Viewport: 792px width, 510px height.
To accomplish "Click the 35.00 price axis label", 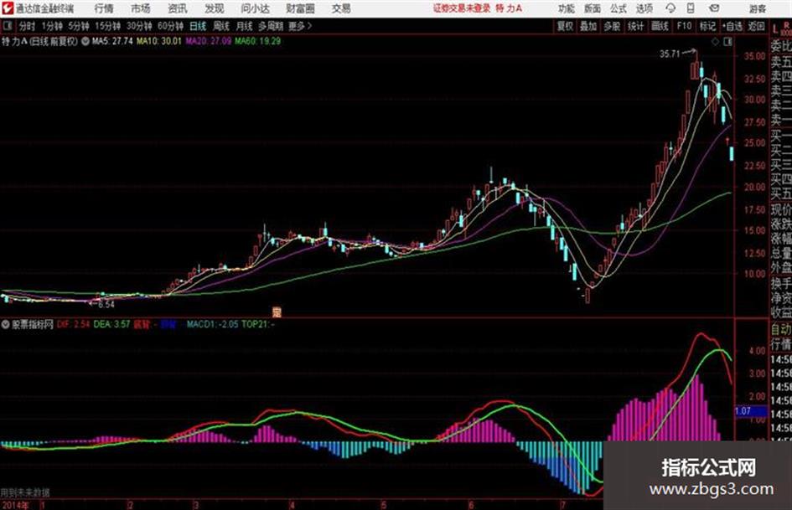I will pos(754,56).
